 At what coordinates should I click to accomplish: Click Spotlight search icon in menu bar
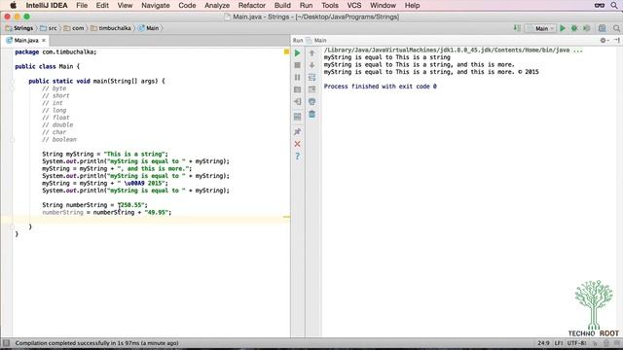(x=614, y=6)
